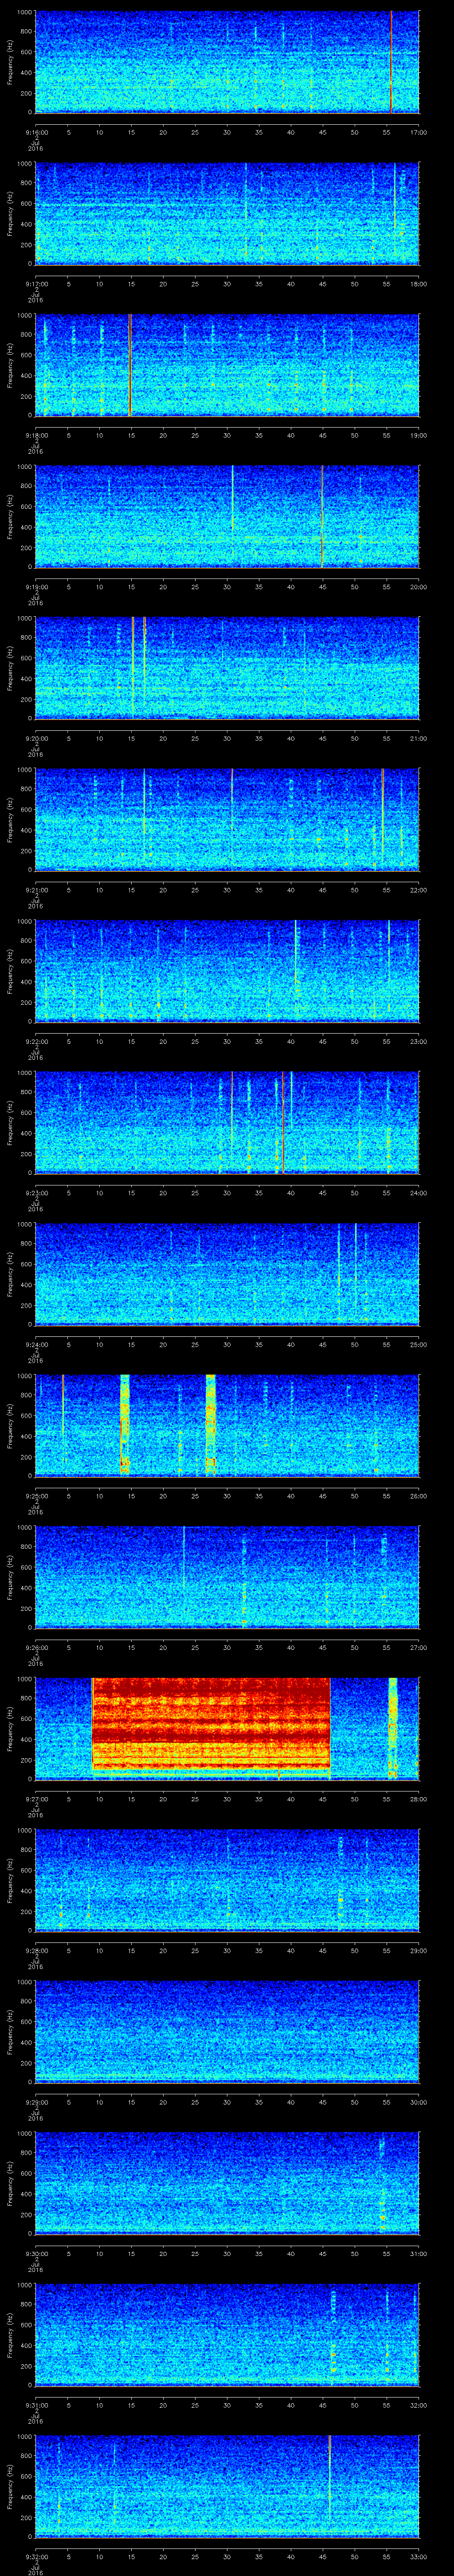Click the "9:27:00" start time label
This screenshot has height=2576, width=454.
(36, 1799)
